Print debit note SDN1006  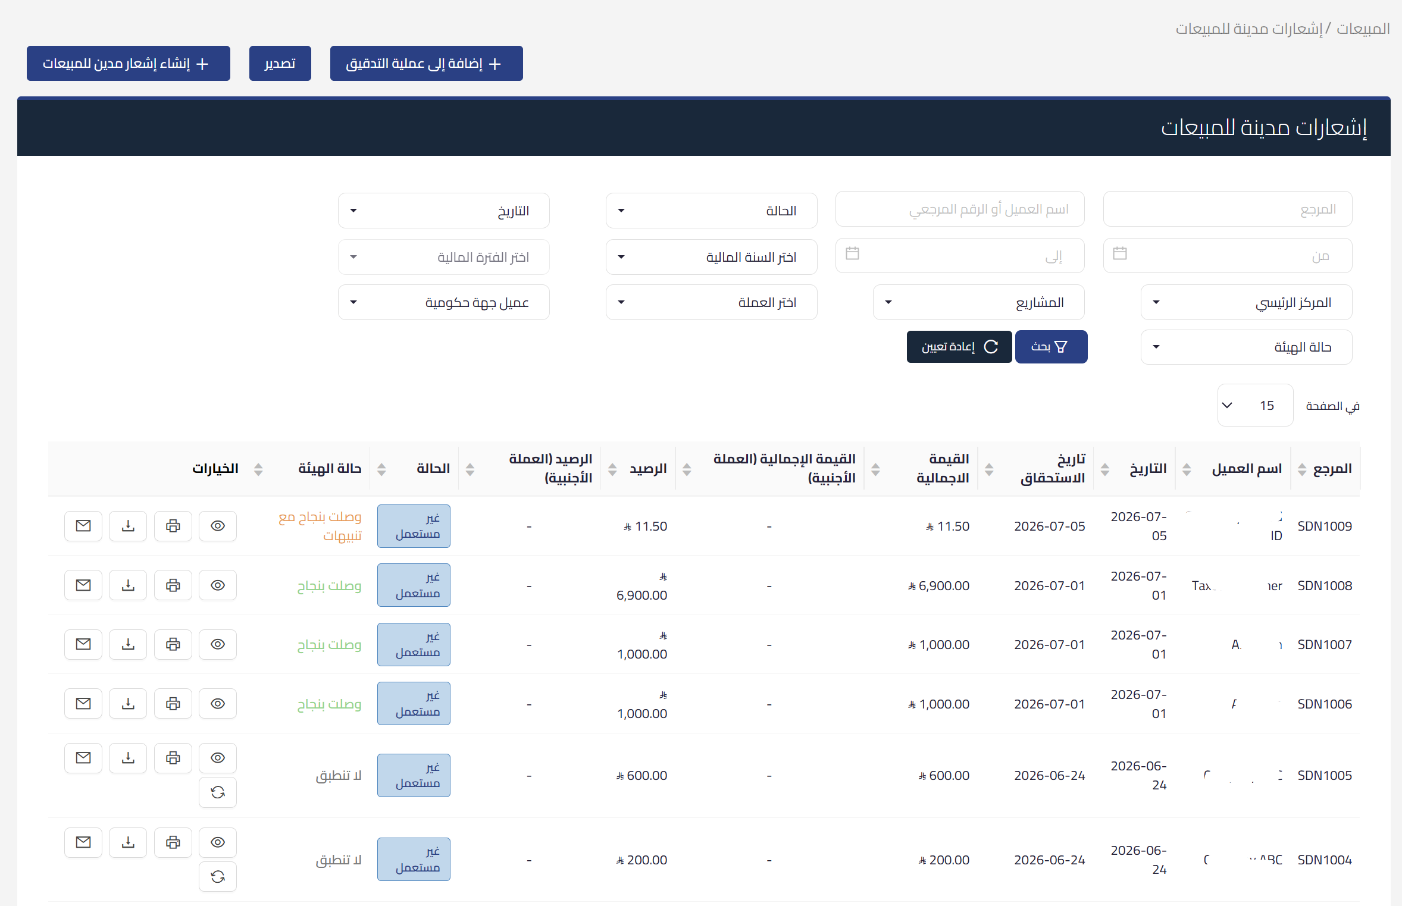tap(173, 704)
